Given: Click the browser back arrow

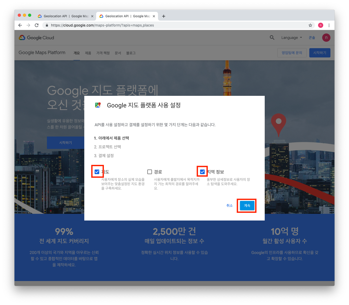Looking at the screenshot, I should click(x=20, y=25).
